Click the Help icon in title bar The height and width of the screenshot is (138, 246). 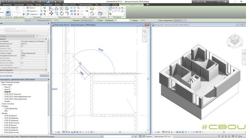[x=226, y=2]
